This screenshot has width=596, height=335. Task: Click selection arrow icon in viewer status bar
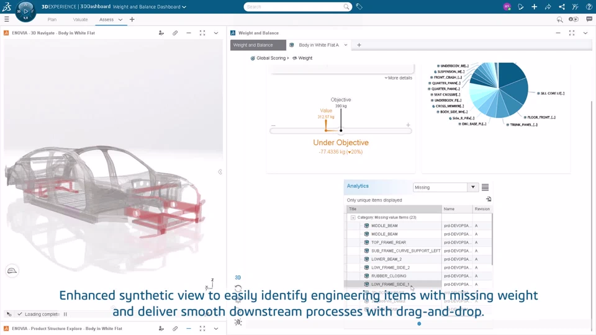pos(9,314)
